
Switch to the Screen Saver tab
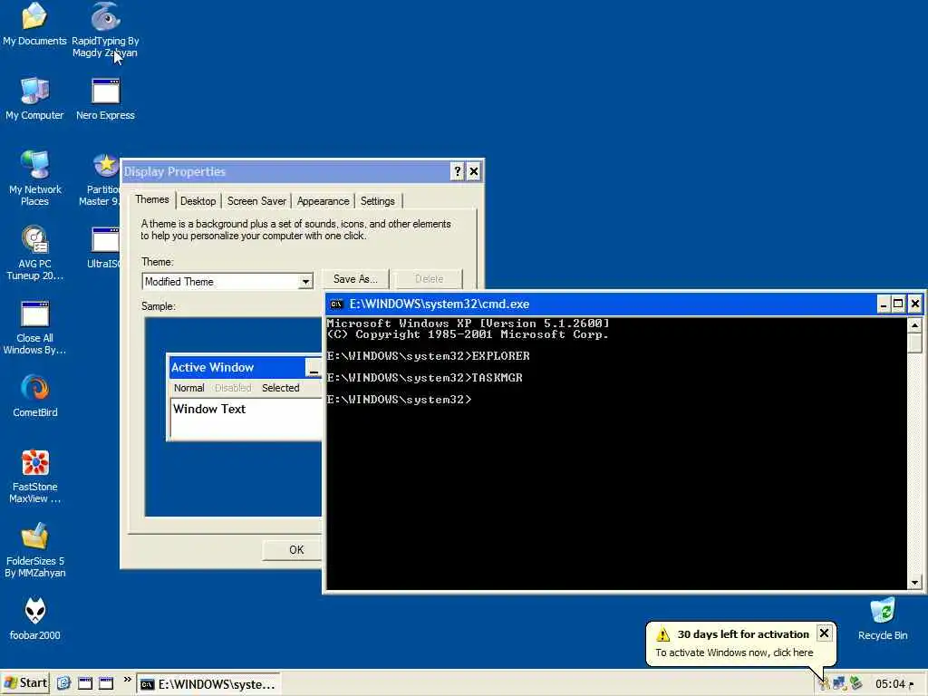point(256,201)
